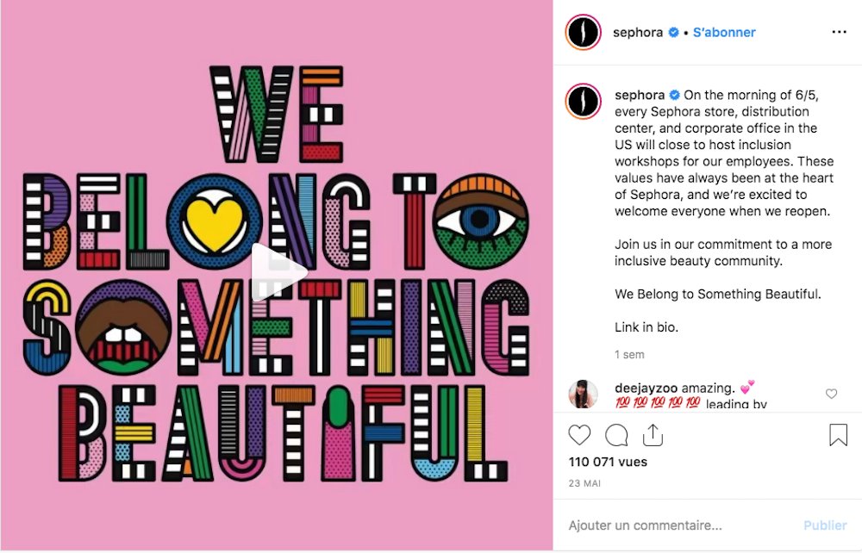This screenshot has height=553, width=862.
Task: Like deejayzoo's comment with the small heart
Action: click(x=831, y=393)
